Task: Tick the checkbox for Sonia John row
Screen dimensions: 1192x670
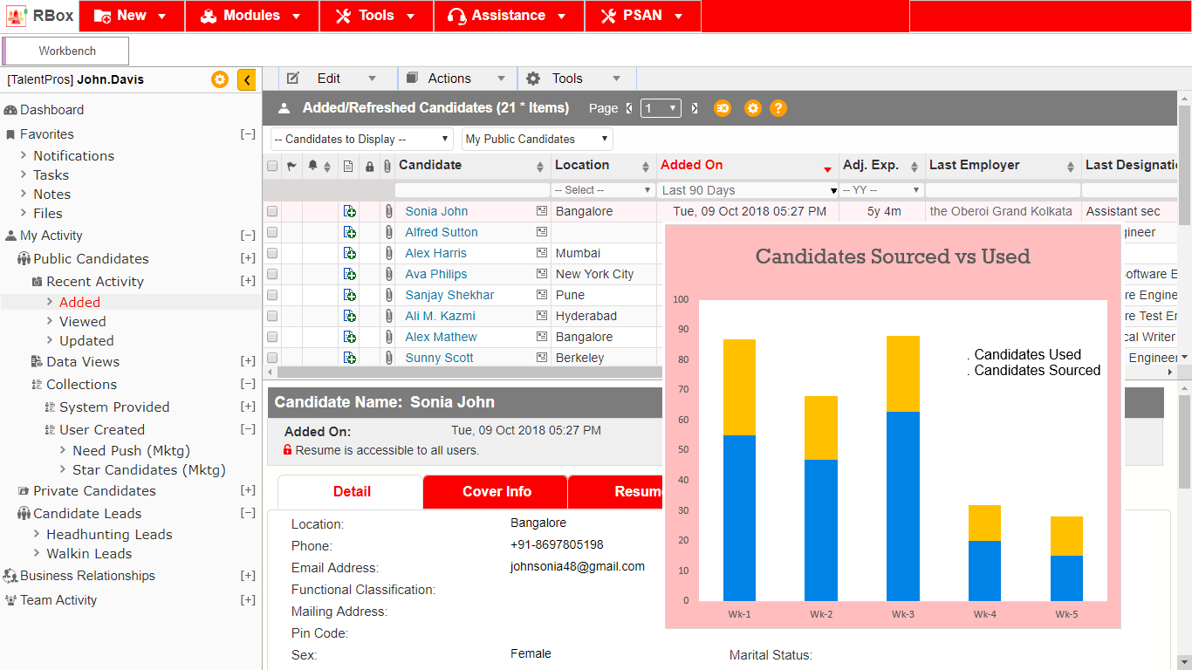Action: [272, 211]
